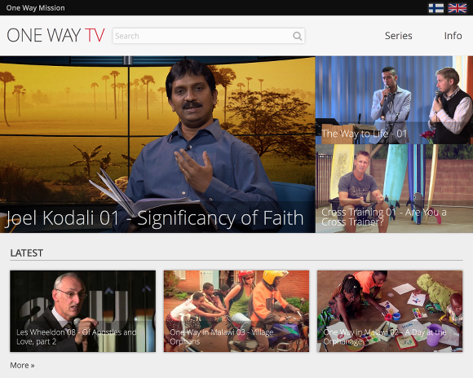
Task: Follow the One Way Mission link
Action: 36,8
